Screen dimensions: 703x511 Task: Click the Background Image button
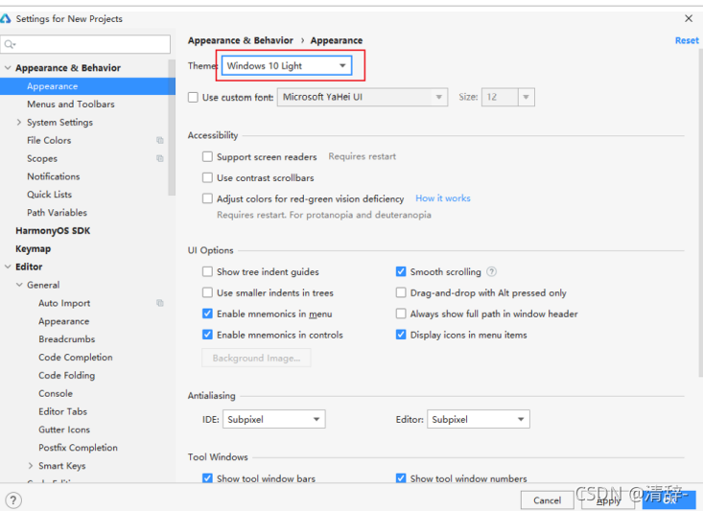point(256,358)
